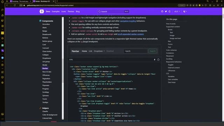Open the speedometer GX Control icon in the sidebar
This screenshot has height=126, width=224.
click(2, 10)
